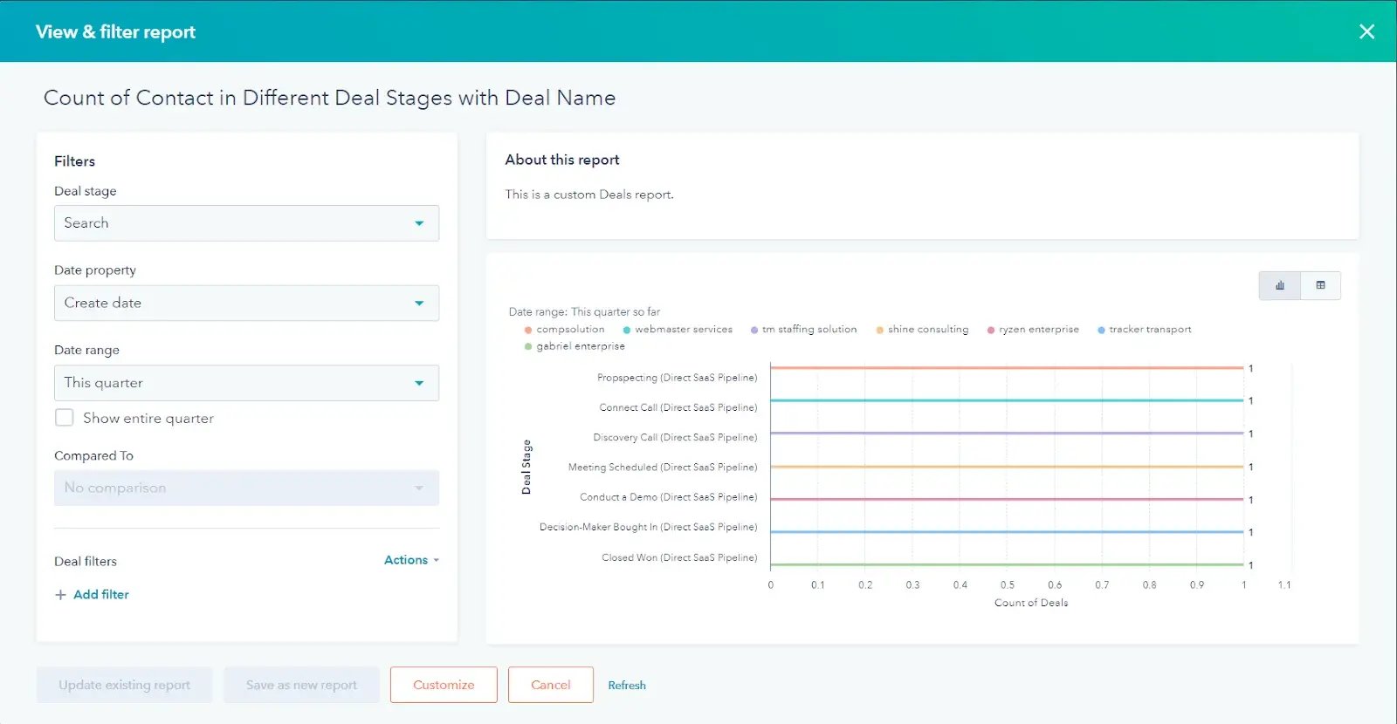Image resolution: width=1397 pixels, height=724 pixels.
Task: Click the Closed Won (Direct SaaS Pipeline) label
Action: pos(679,557)
